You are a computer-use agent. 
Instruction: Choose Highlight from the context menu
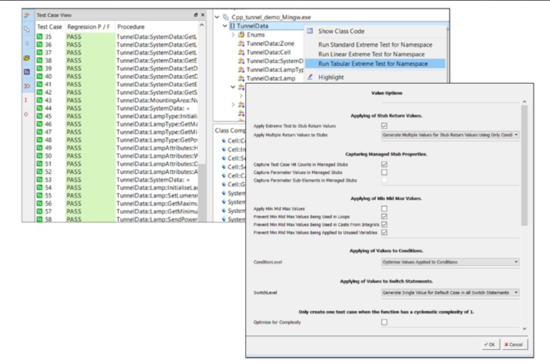pos(331,78)
